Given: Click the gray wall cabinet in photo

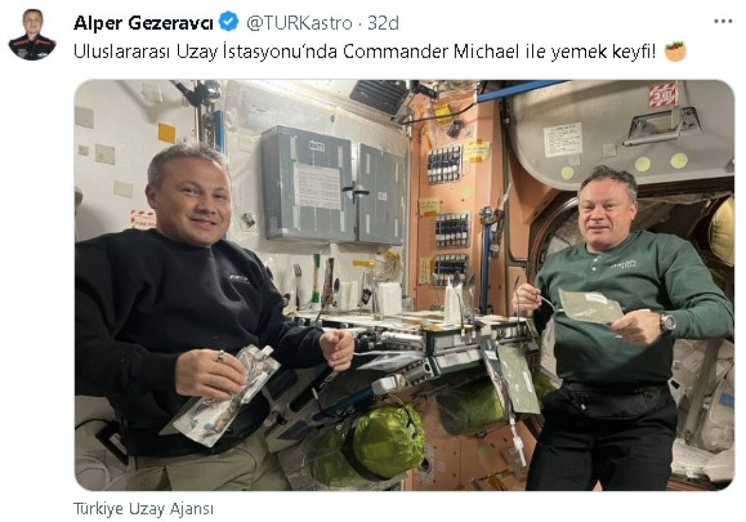Looking at the screenshot, I should pos(333,184).
